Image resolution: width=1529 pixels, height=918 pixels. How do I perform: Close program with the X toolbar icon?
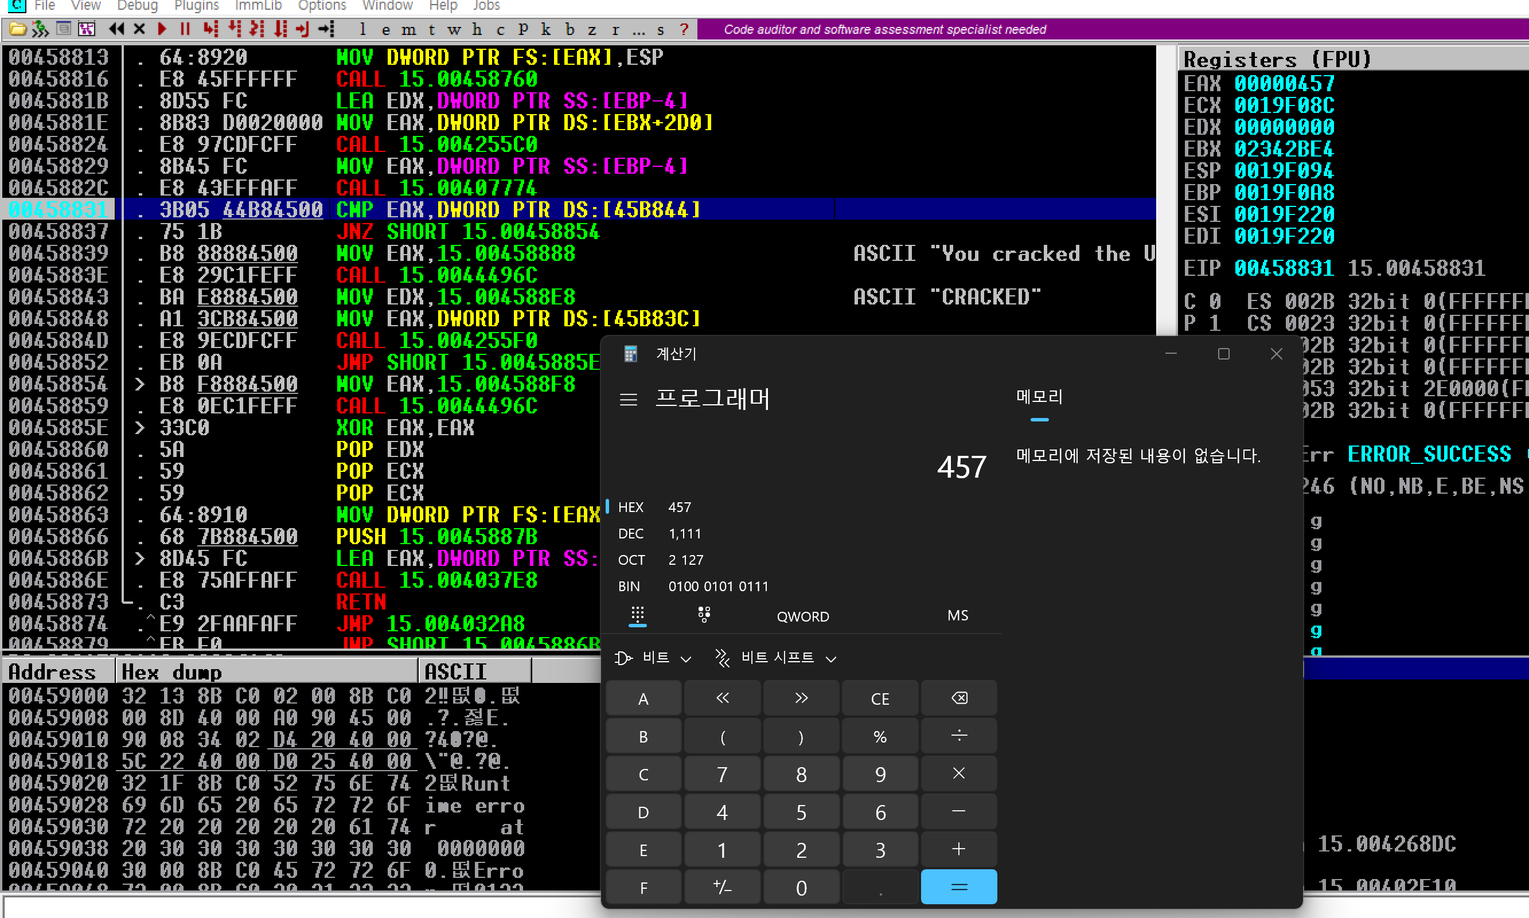pos(139,29)
